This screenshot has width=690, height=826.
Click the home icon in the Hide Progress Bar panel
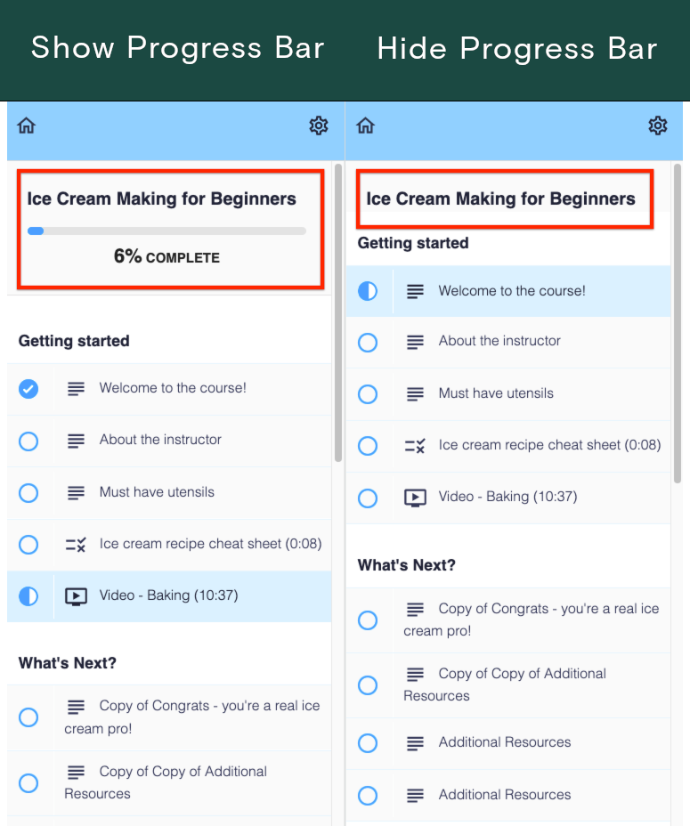tap(365, 126)
